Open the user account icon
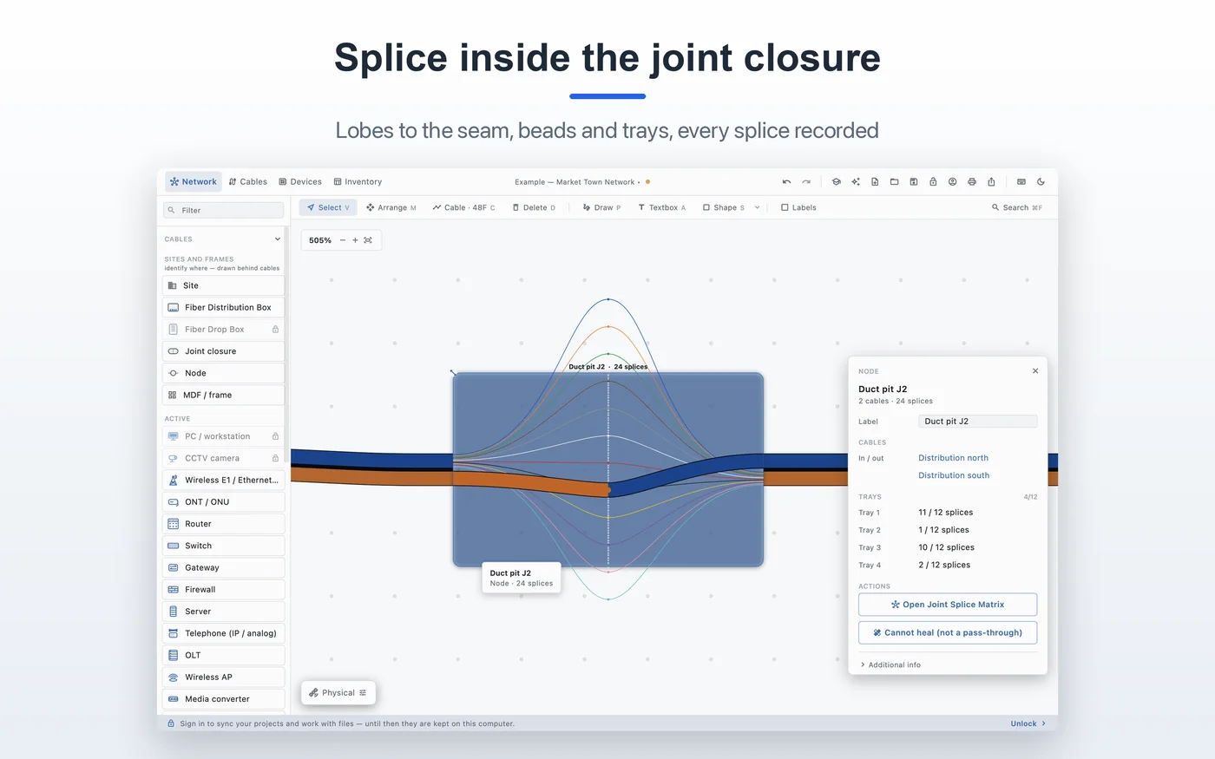 (952, 182)
